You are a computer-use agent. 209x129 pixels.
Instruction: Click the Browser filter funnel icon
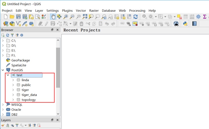[x=12, y=35]
